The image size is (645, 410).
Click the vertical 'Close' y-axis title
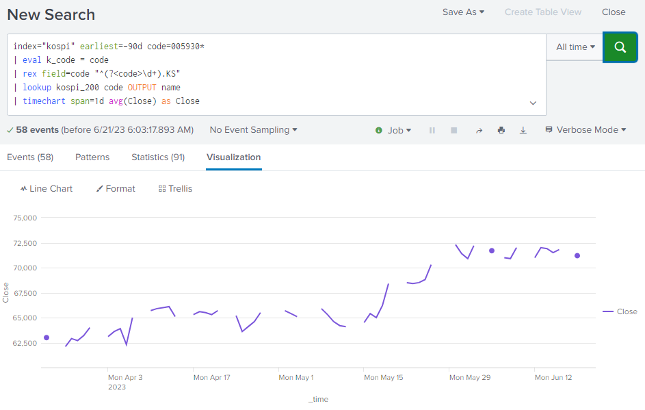click(5, 293)
